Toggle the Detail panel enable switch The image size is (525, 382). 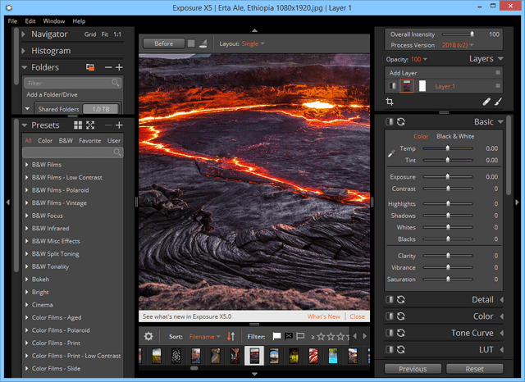coord(390,300)
